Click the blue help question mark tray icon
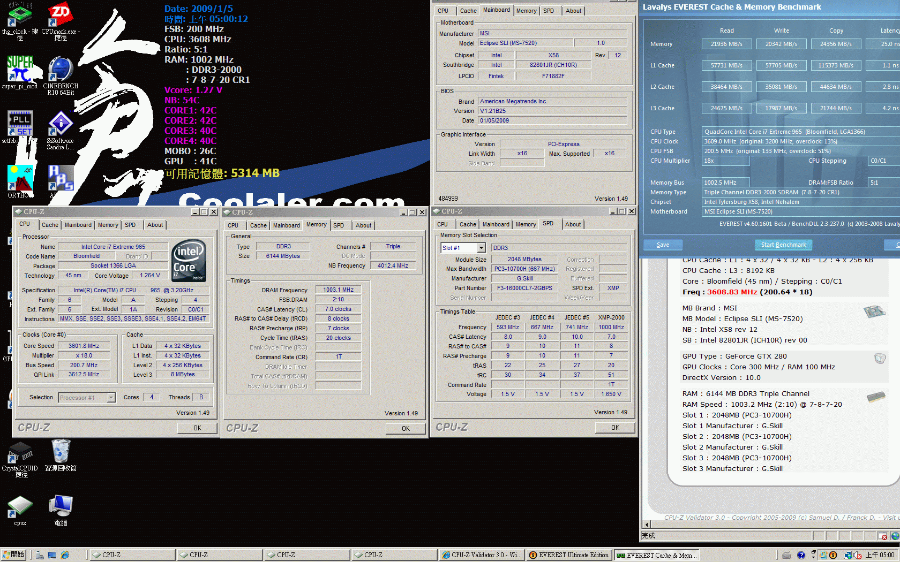The width and height of the screenshot is (900, 562). [x=801, y=555]
